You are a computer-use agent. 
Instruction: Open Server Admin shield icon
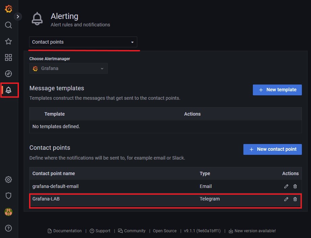[8, 196]
